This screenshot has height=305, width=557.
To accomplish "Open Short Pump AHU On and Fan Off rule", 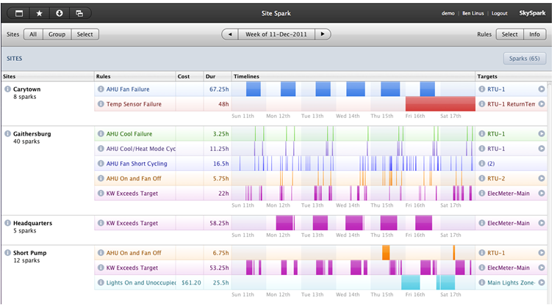I will (134, 253).
